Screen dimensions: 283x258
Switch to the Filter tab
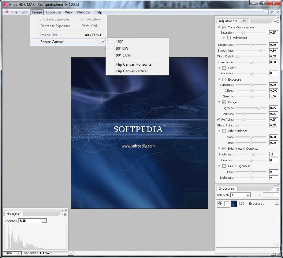244,21
